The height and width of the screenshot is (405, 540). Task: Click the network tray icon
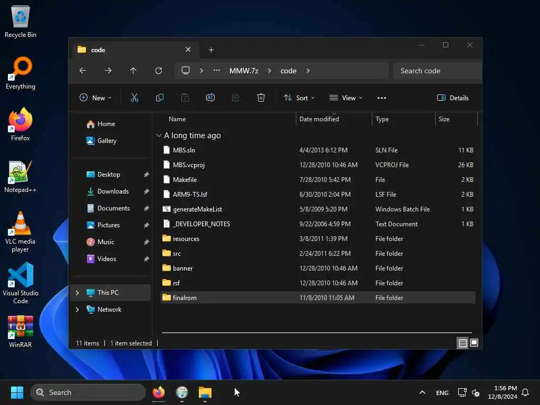pyautogui.click(x=462, y=392)
